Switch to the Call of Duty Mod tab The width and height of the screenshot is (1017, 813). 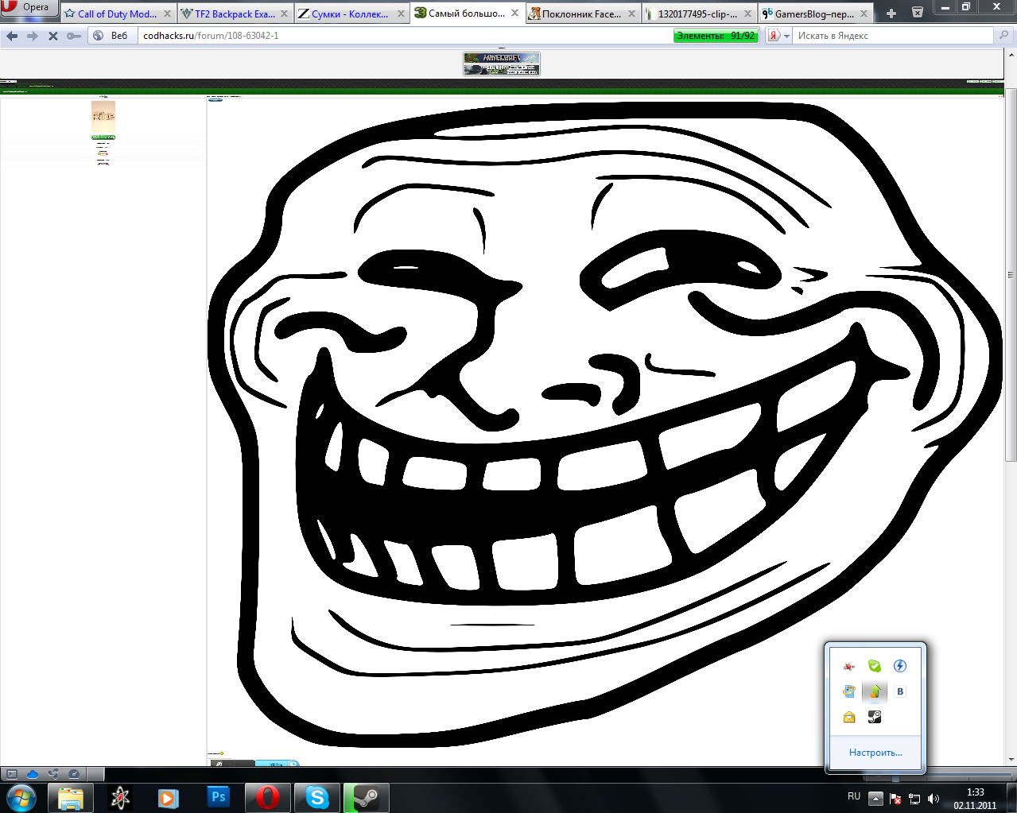[118, 14]
